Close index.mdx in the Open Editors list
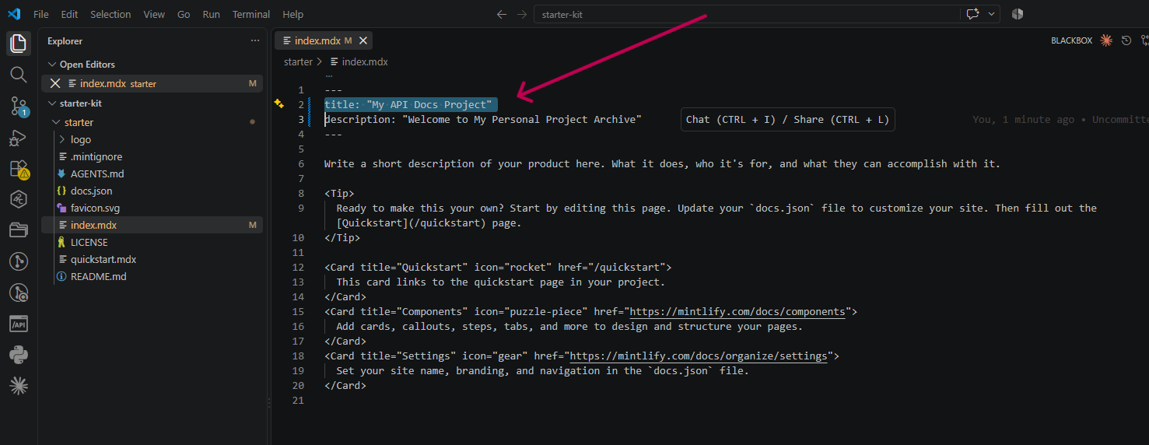Screen dimensions: 1149x445 pos(54,83)
